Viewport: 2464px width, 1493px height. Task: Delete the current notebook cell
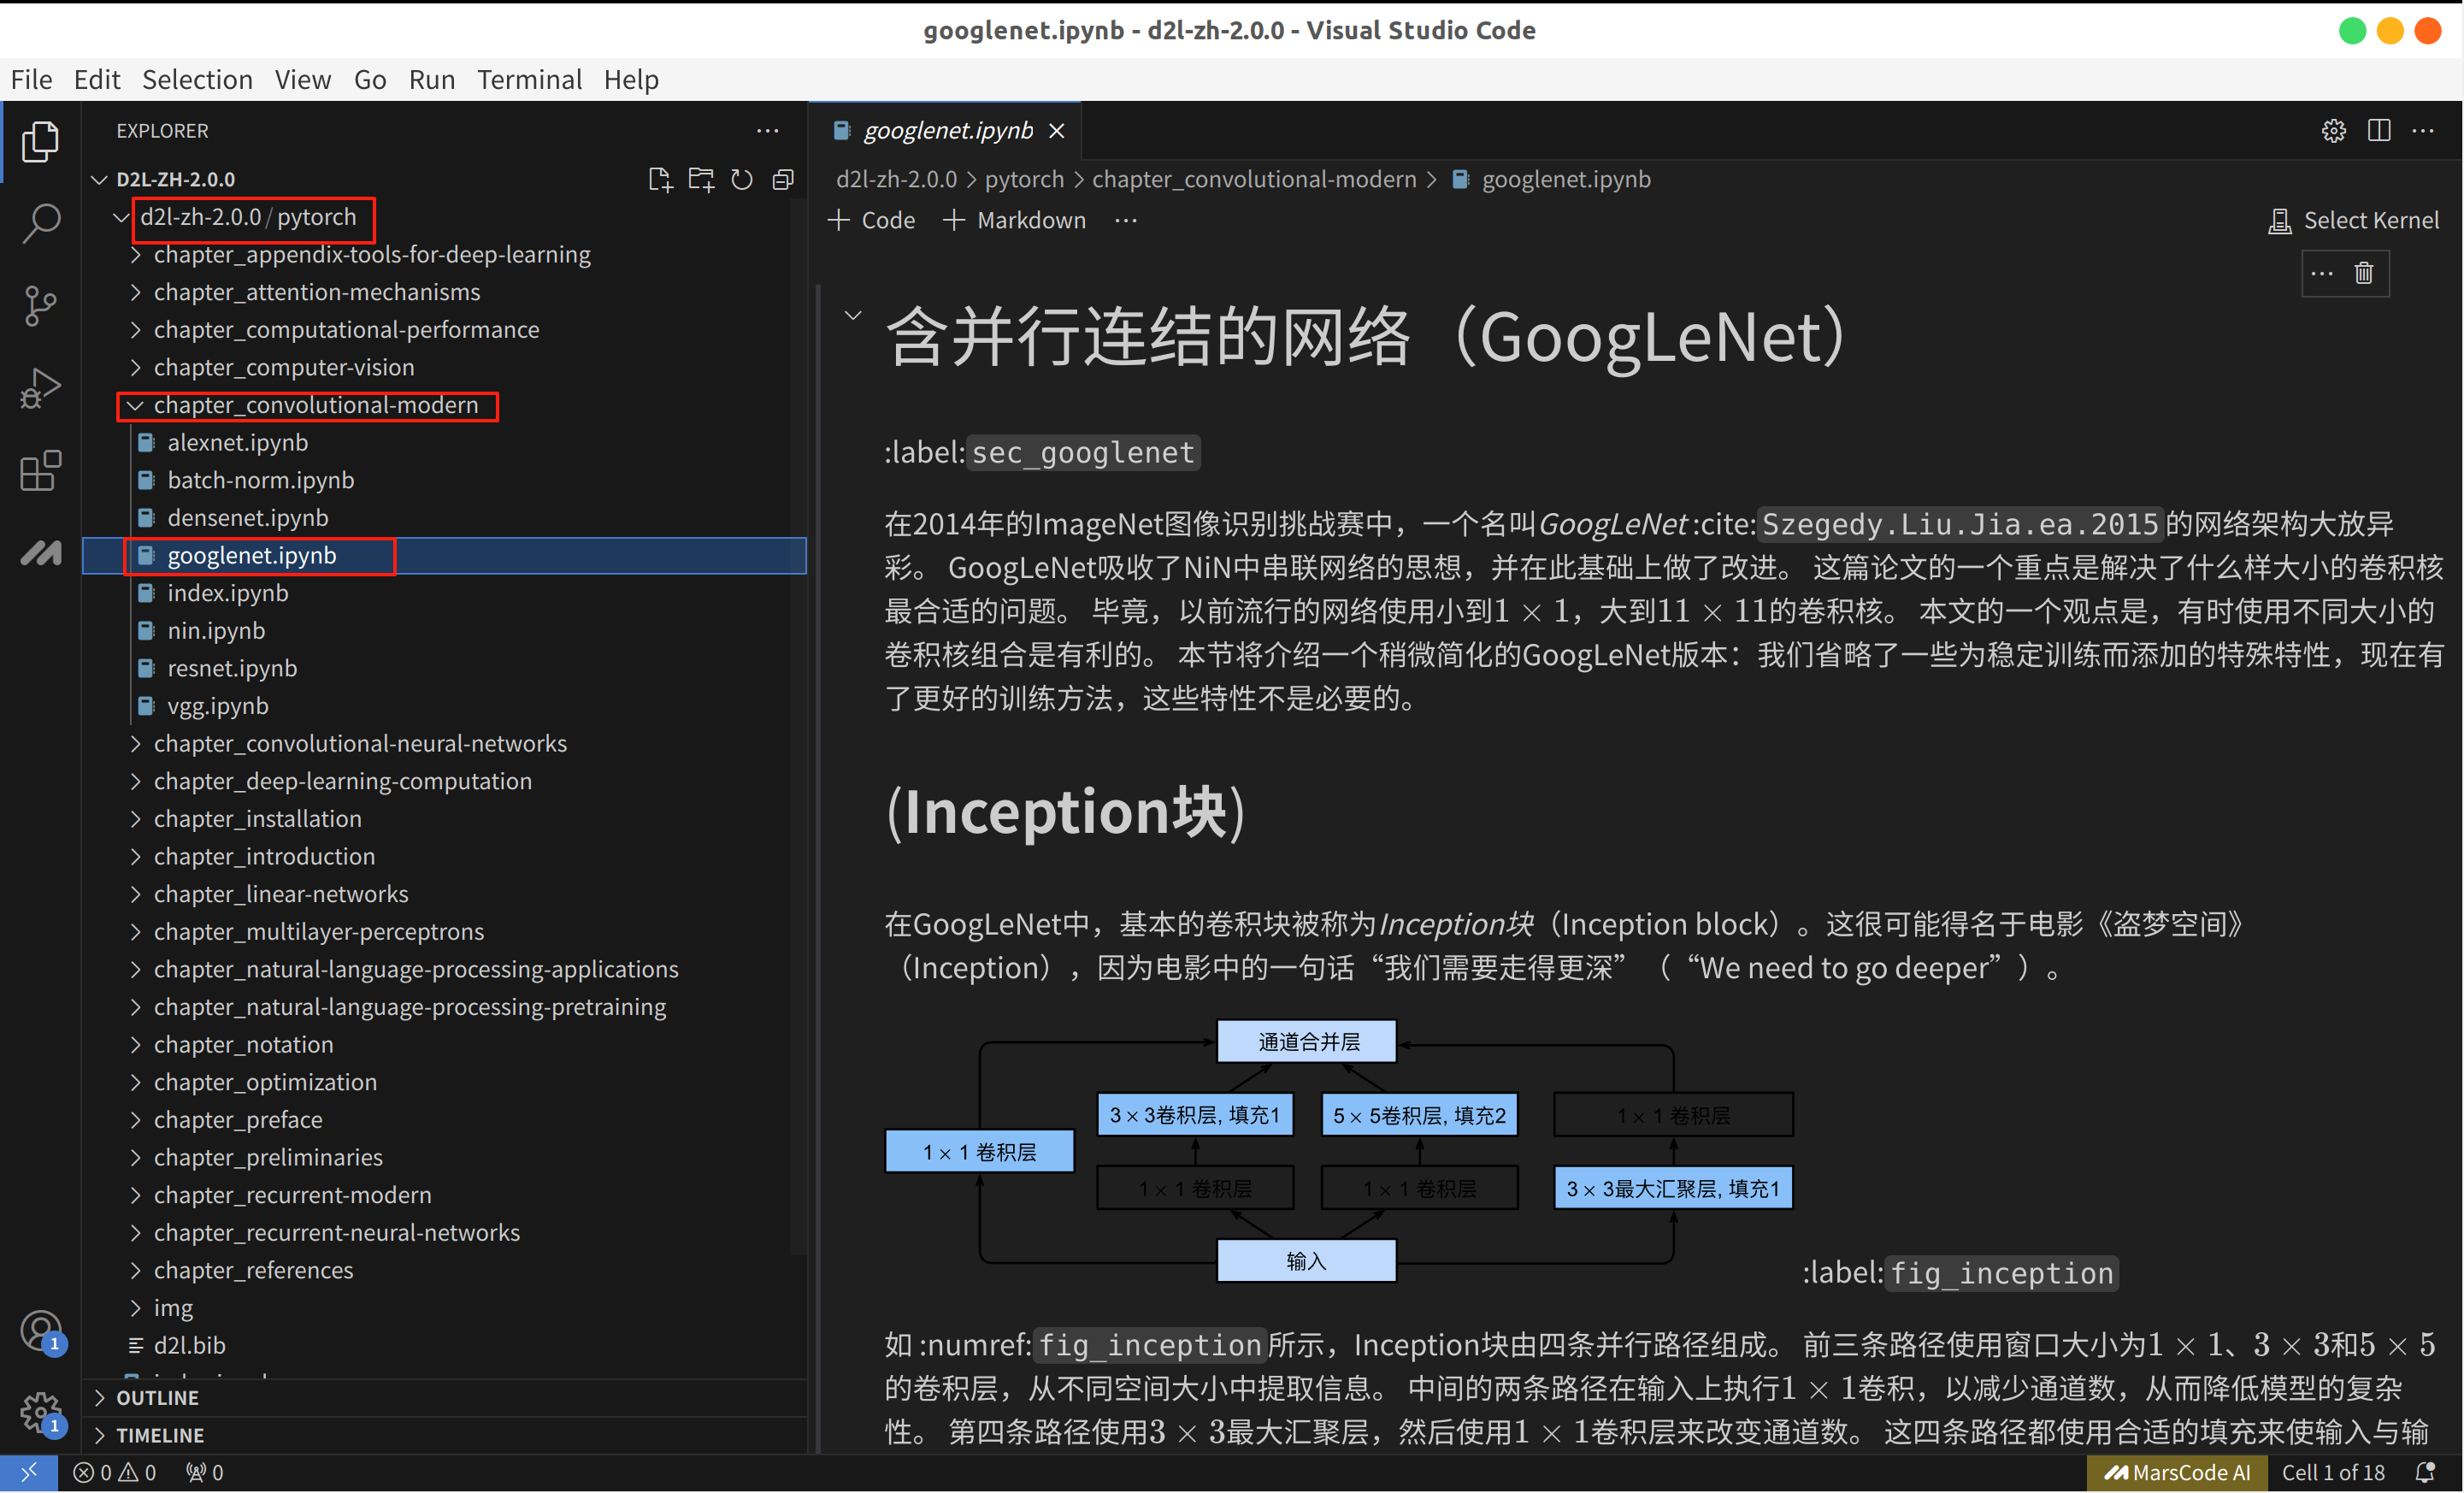coord(2363,273)
